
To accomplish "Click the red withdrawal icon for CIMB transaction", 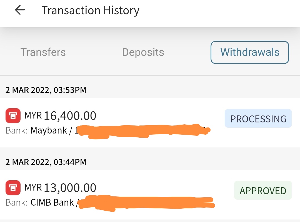I will 13,188.
